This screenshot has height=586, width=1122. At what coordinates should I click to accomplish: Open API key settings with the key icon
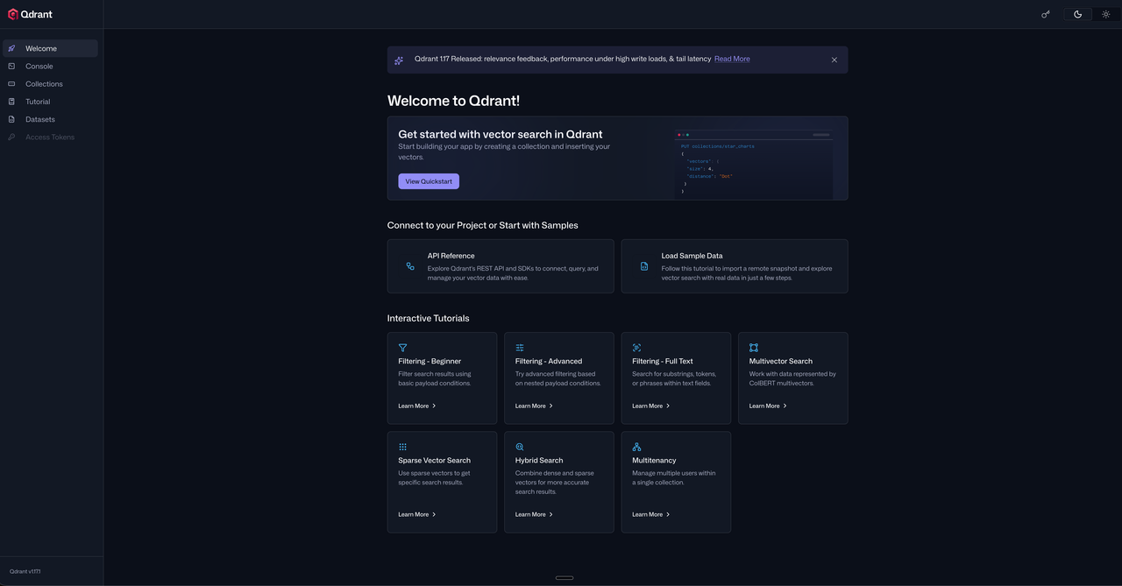tap(1045, 14)
